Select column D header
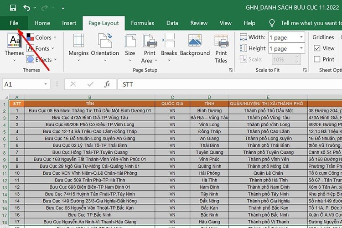 (x=209, y=97)
